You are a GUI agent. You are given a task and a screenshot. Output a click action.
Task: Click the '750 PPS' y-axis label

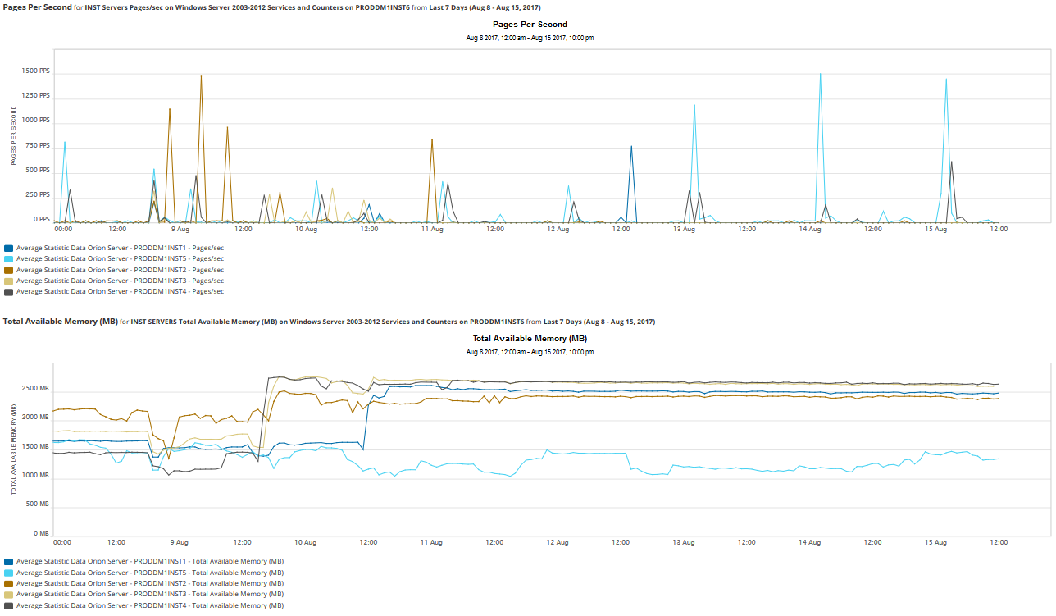point(38,146)
